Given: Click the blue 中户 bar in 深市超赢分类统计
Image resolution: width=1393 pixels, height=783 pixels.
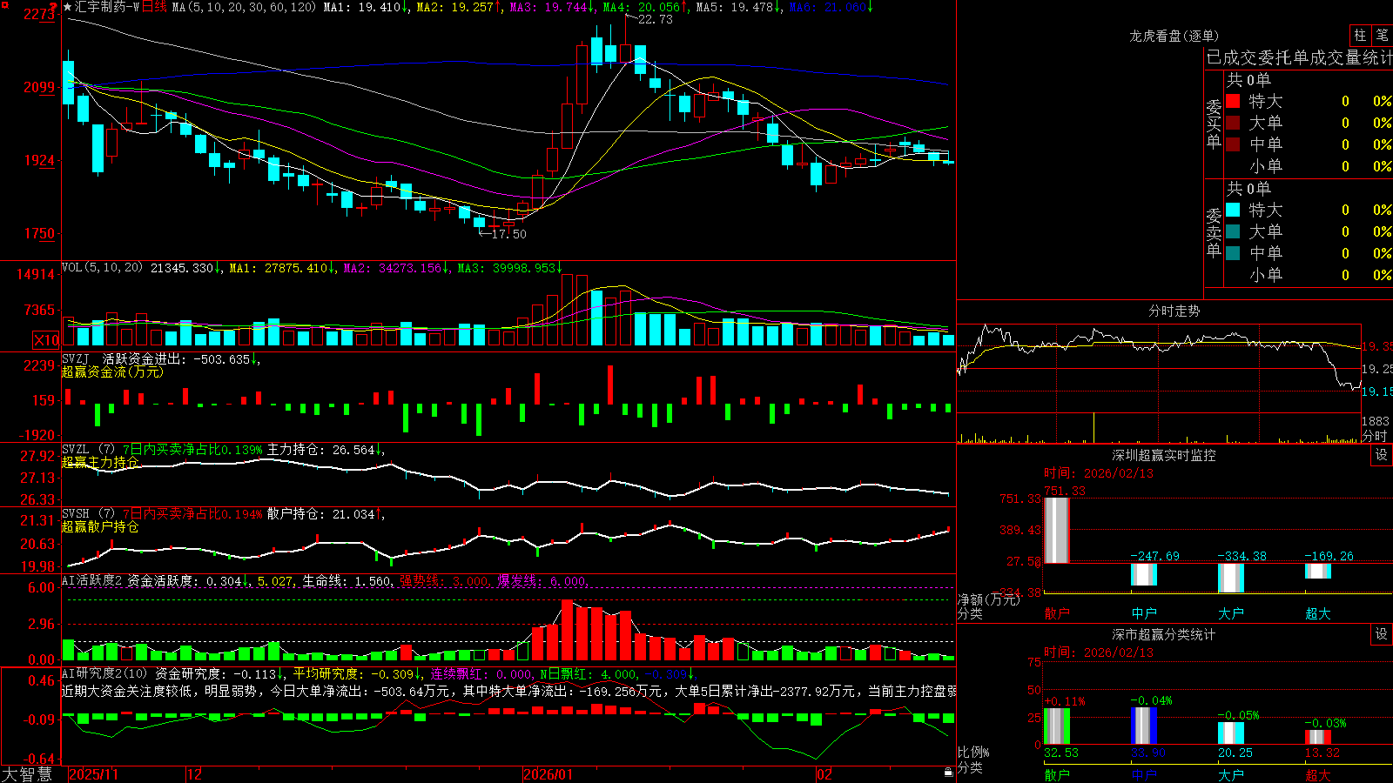Looking at the screenshot, I should (x=1144, y=726).
